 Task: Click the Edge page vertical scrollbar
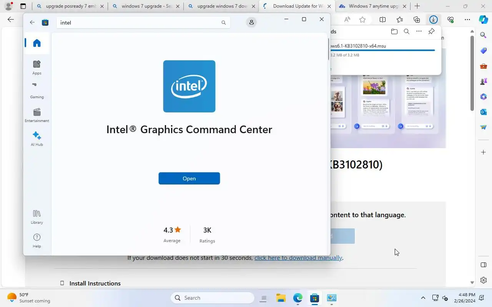[x=472, y=74]
